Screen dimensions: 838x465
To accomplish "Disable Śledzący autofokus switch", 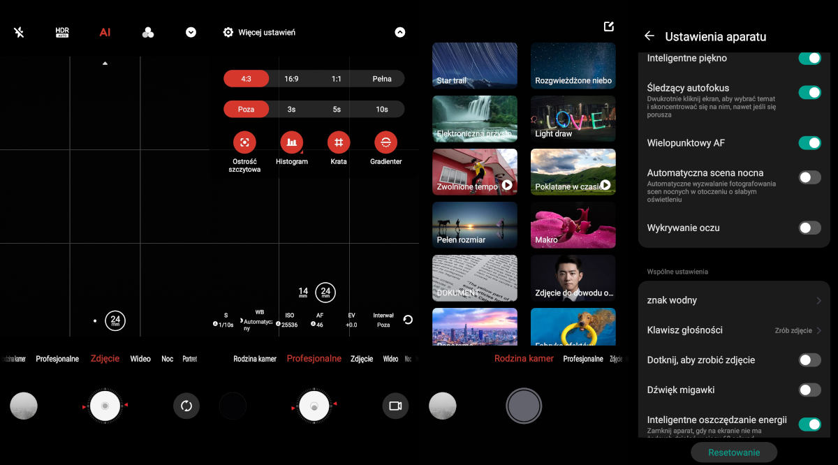I will (x=809, y=92).
